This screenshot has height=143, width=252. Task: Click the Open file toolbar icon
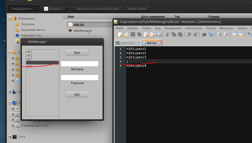click(126, 35)
